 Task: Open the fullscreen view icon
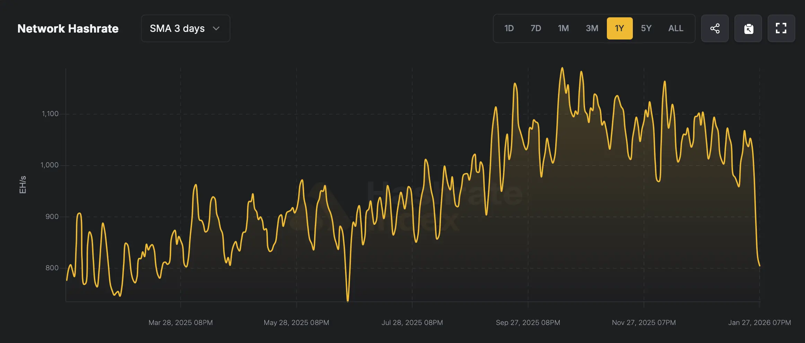pos(781,28)
